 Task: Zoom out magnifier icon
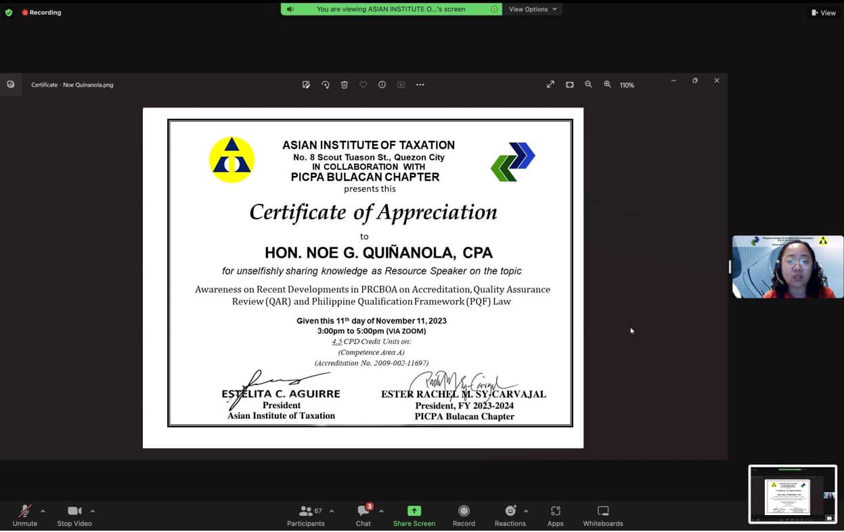[588, 85]
